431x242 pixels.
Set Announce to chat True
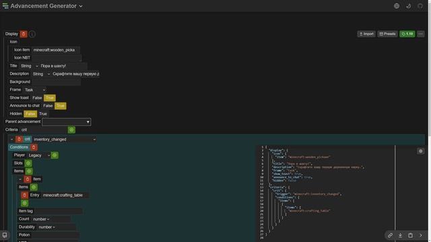click(x=61, y=106)
